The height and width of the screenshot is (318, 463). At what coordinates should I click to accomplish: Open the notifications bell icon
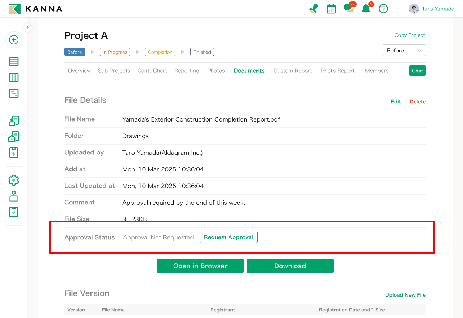click(x=366, y=9)
